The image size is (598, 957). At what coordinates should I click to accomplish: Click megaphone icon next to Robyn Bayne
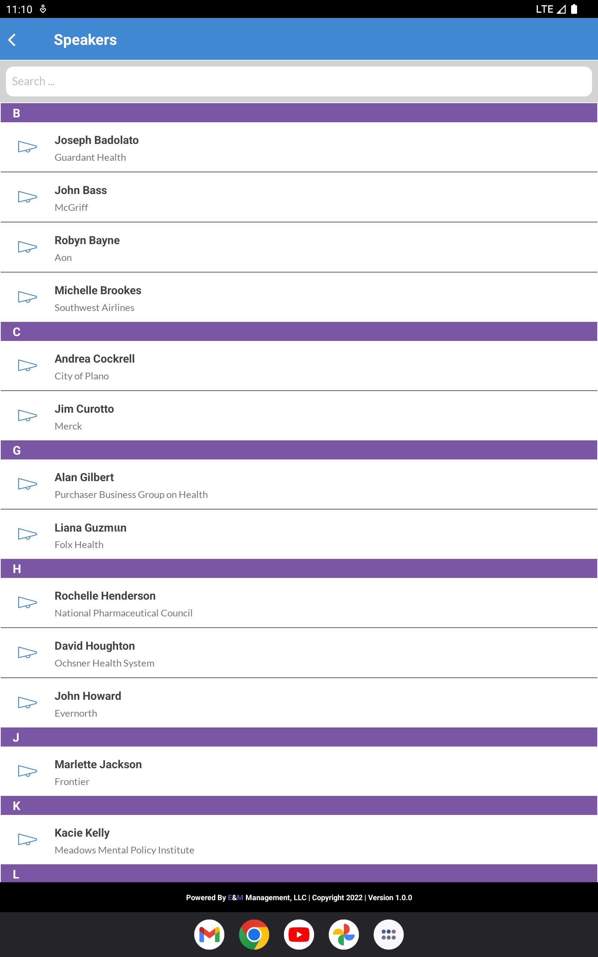click(x=27, y=247)
